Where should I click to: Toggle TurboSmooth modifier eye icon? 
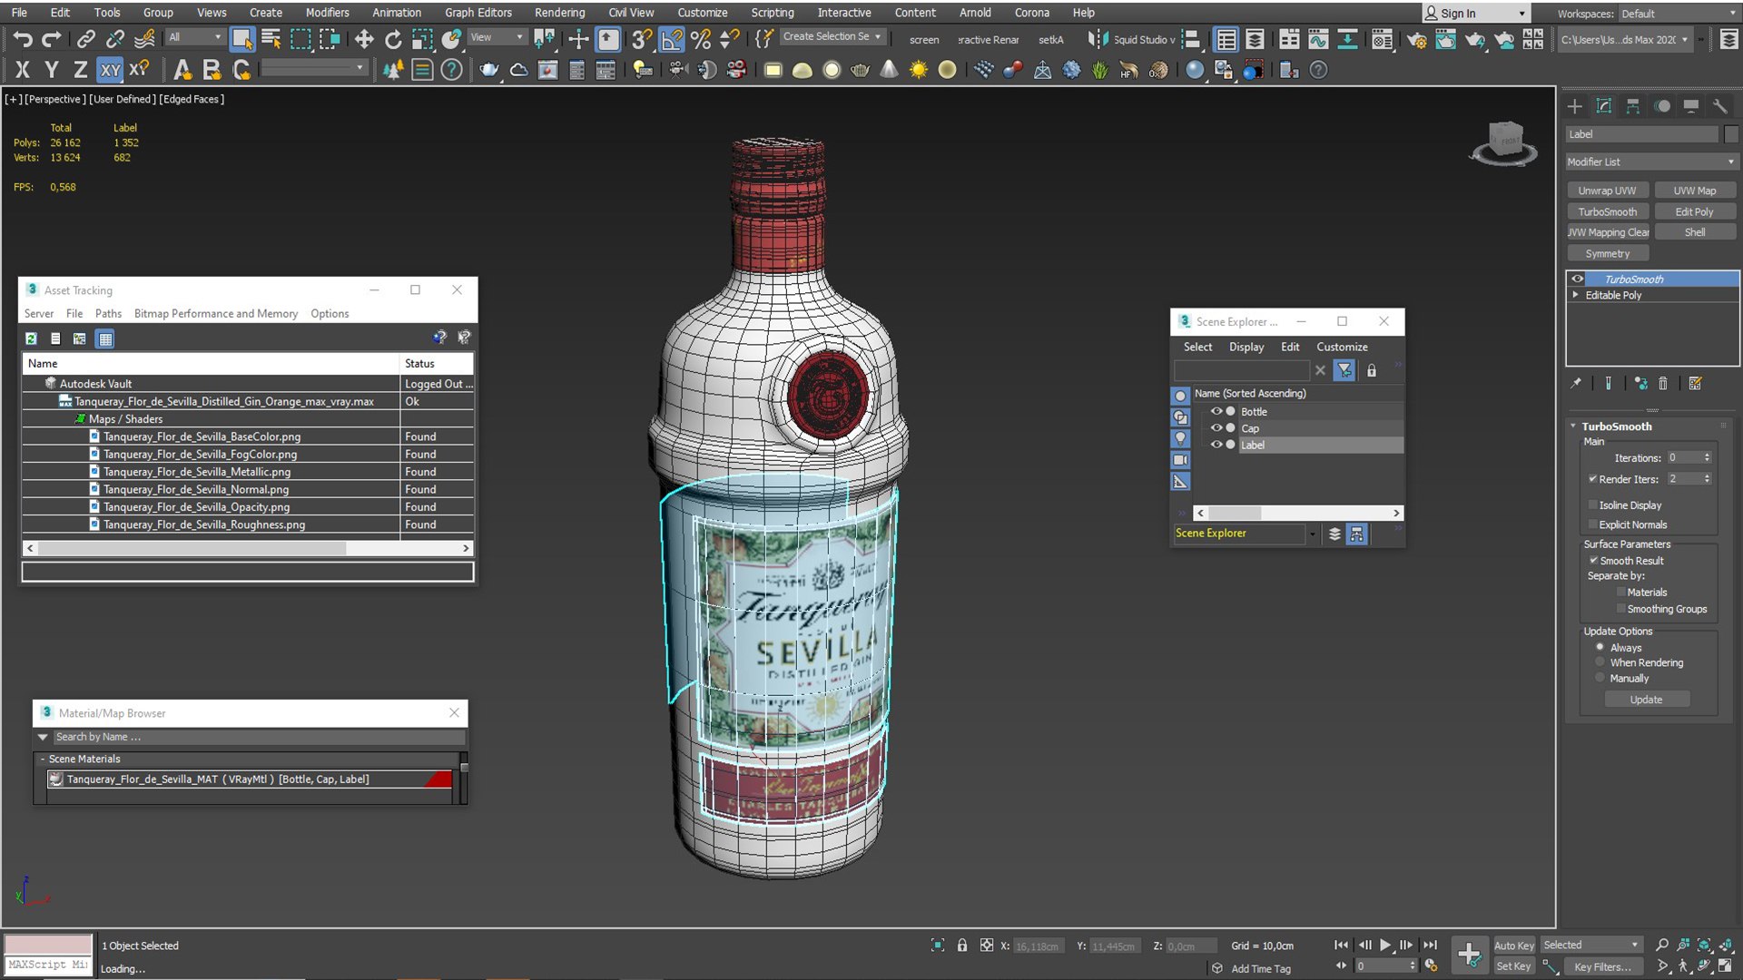(1578, 279)
